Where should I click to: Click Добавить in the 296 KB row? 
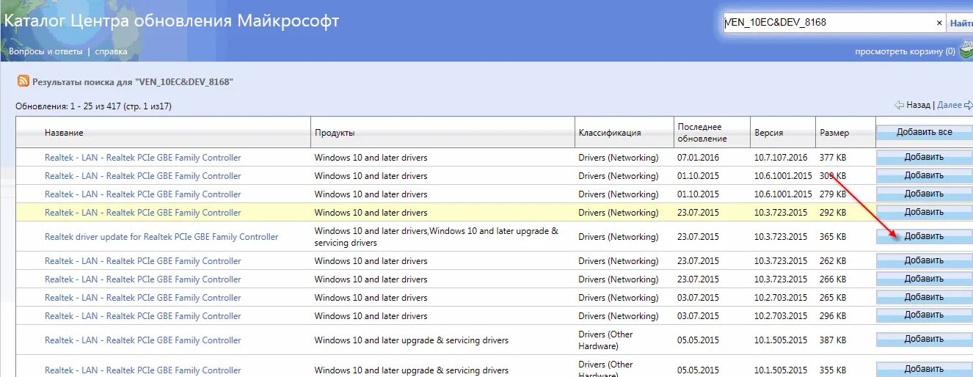(x=924, y=315)
